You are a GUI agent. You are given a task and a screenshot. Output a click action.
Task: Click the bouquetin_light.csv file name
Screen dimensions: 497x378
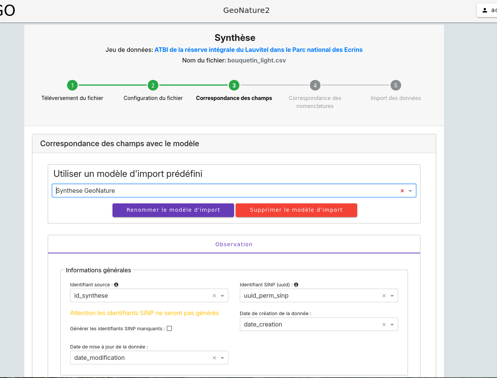[x=256, y=60]
